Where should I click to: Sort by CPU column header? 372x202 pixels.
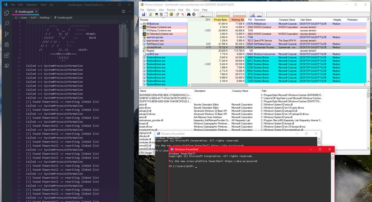point(199,20)
